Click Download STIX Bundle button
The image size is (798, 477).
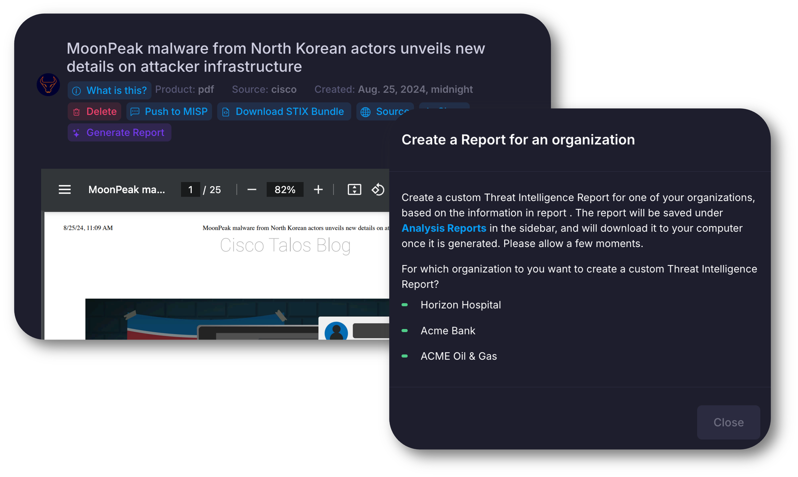[x=284, y=112]
